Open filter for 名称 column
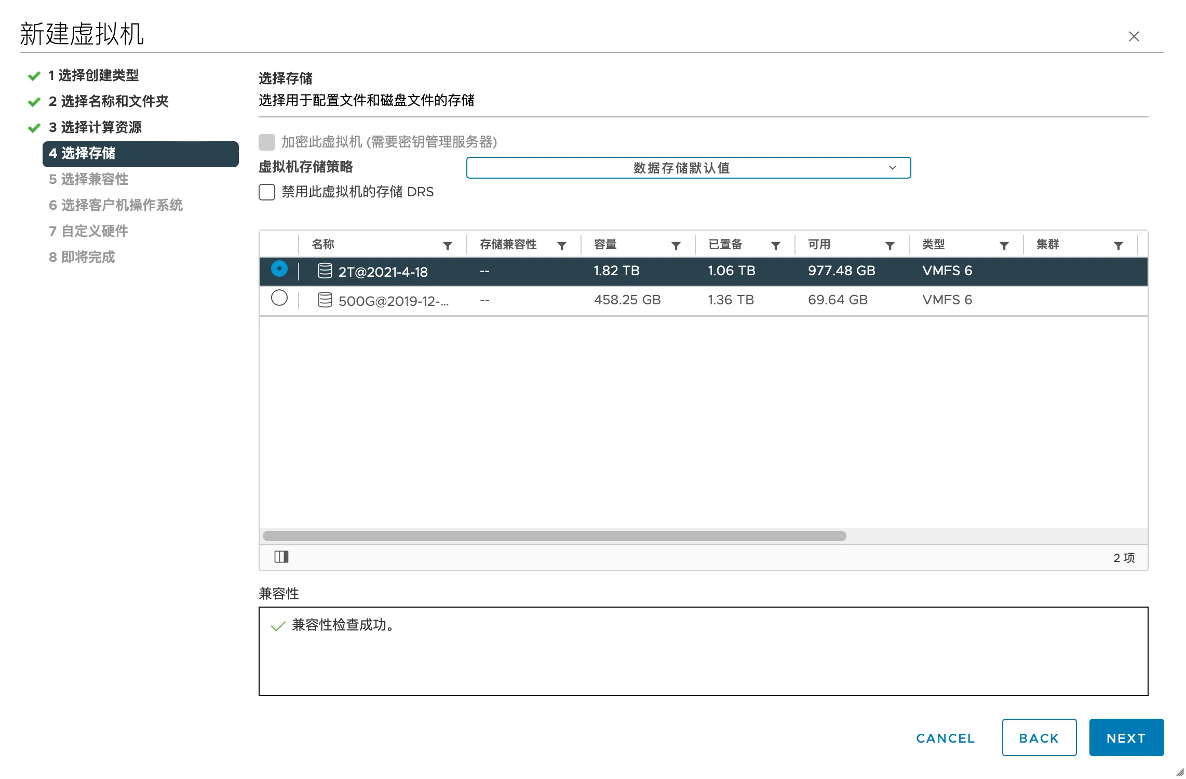 tap(447, 246)
